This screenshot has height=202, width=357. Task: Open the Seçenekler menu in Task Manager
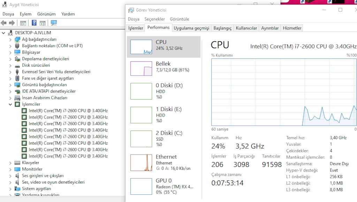154,19
